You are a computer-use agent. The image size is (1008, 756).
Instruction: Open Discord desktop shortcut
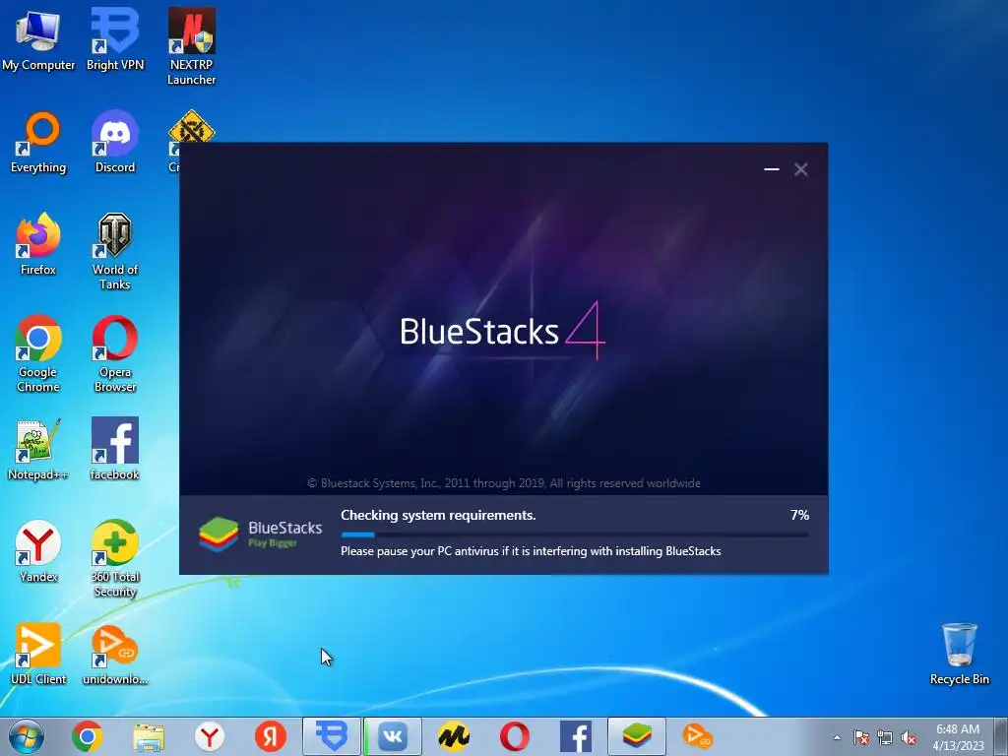(115, 143)
